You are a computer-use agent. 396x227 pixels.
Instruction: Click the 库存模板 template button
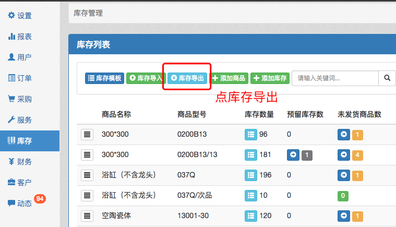coord(104,78)
